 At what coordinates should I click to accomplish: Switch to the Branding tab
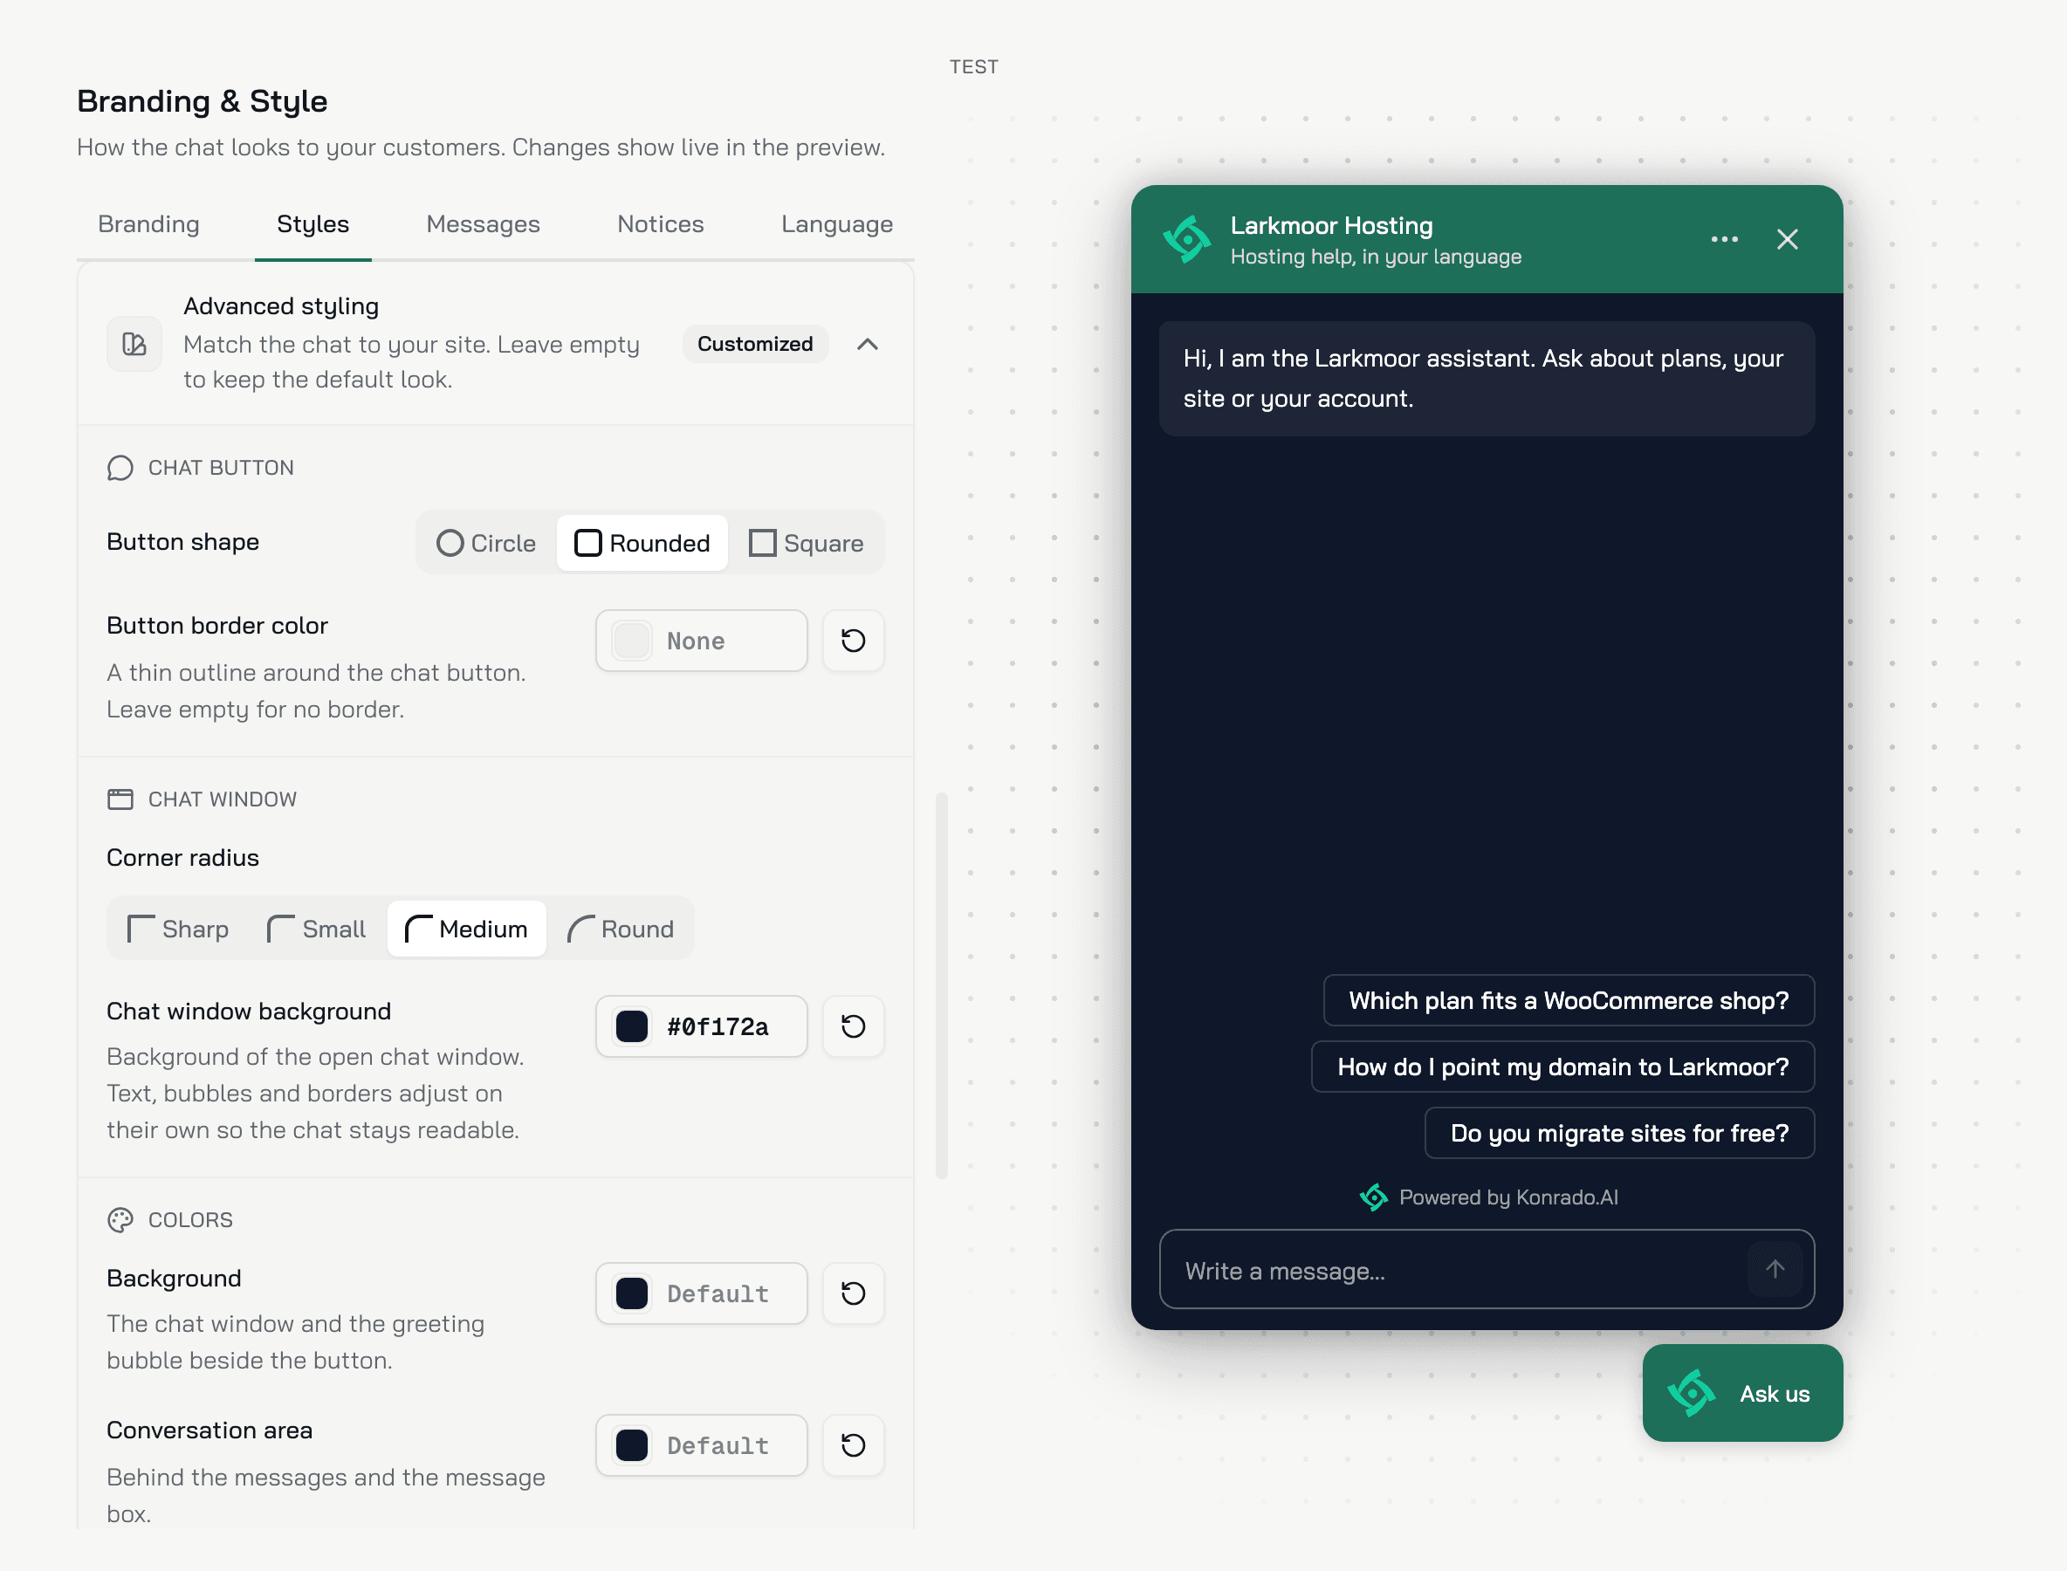click(x=148, y=224)
